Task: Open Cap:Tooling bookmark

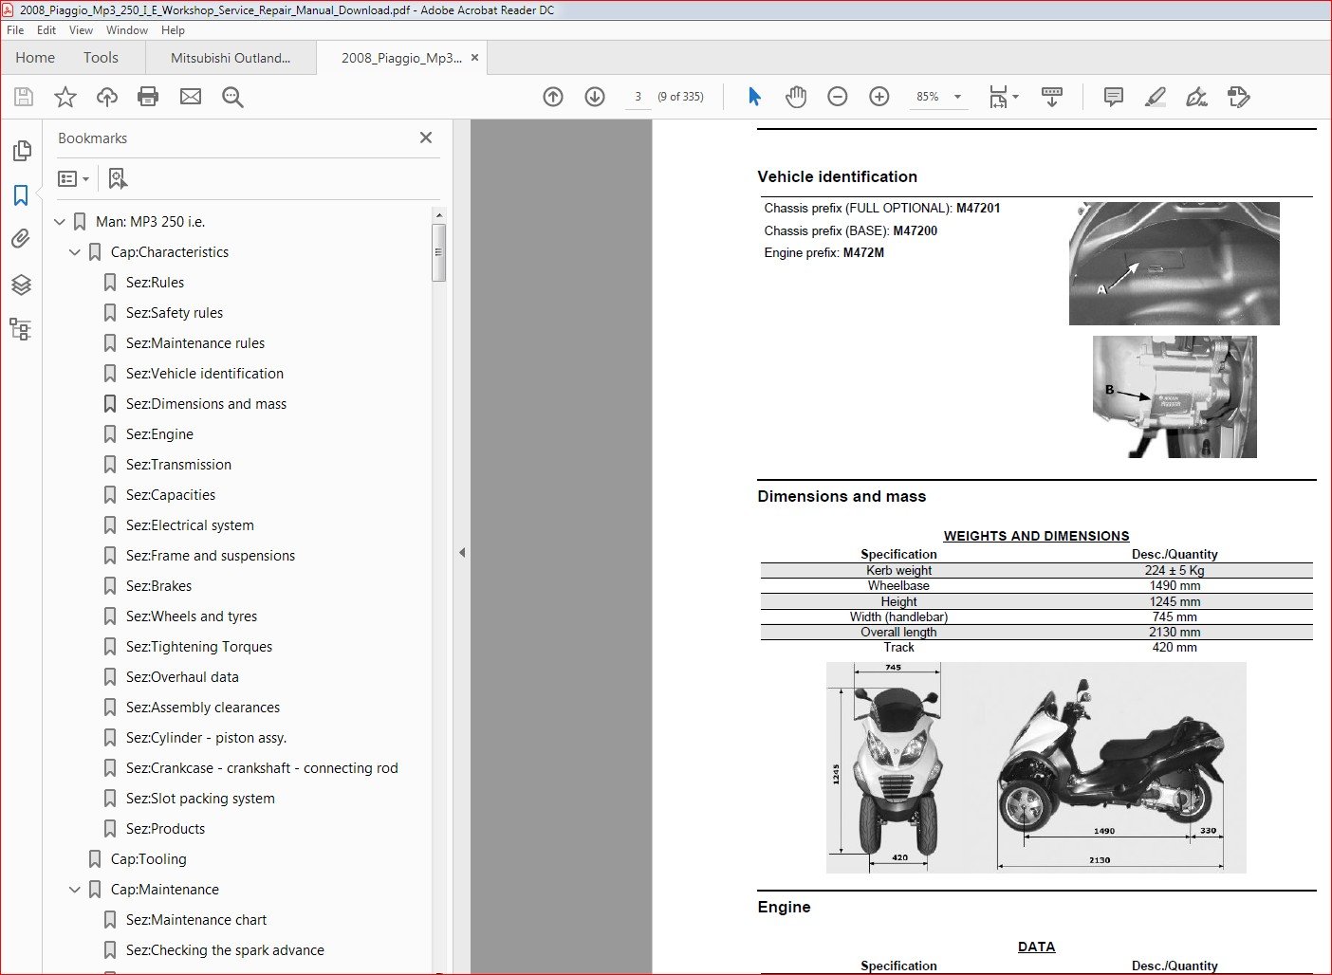Action: click(x=149, y=859)
